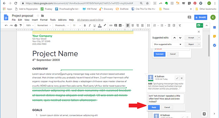Click All changes saved in Drive link
The width and height of the screenshot is (219, 118).
click(x=90, y=20)
